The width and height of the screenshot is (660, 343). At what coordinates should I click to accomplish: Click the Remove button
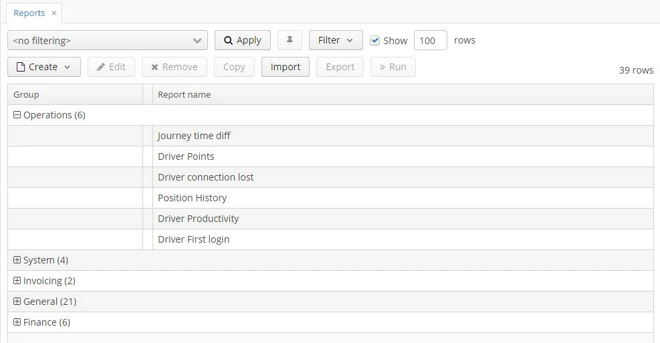click(175, 67)
